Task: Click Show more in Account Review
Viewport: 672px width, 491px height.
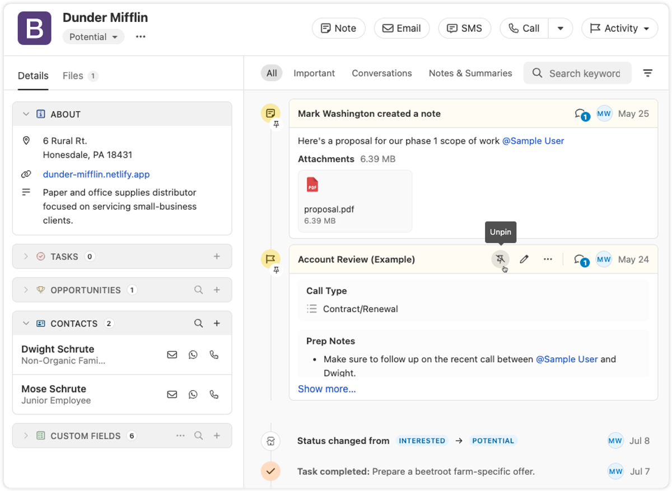Action: click(x=326, y=389)
